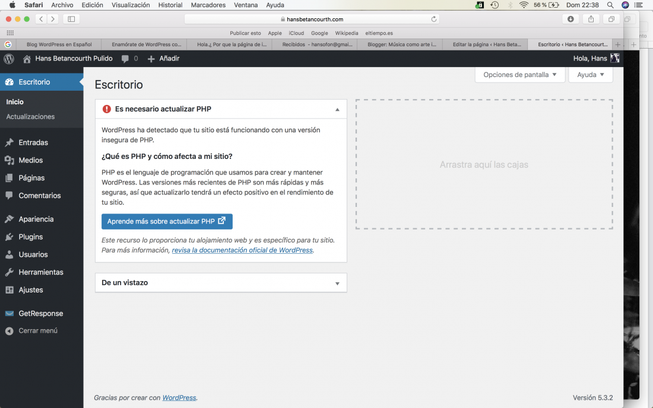The height and width of the screenshot is (408, 653).
Task: Open the Ayuda help dropdown
Action: click(x=591, y=75)
